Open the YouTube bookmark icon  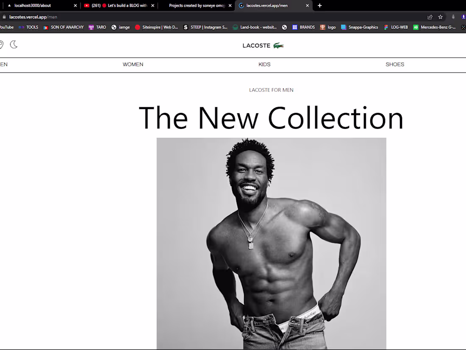click(x=6, y=27)
